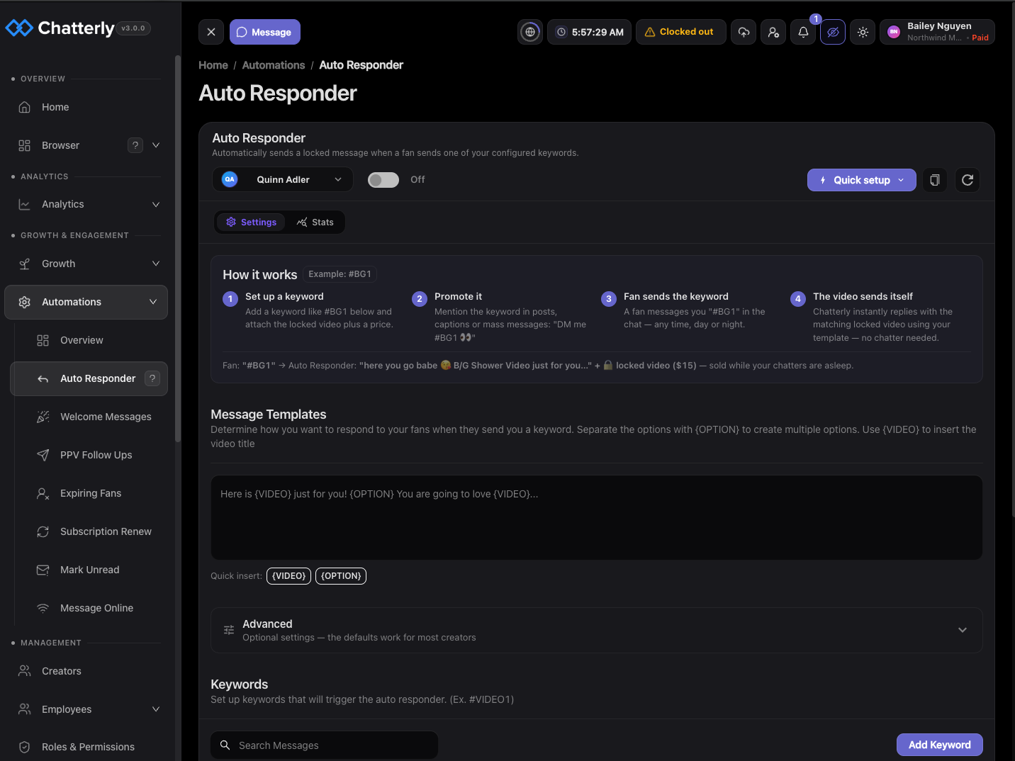Click the search magnifier icon
This screenshot has height=761, width=1015.
pyautogui.click(x=225, y=745)
